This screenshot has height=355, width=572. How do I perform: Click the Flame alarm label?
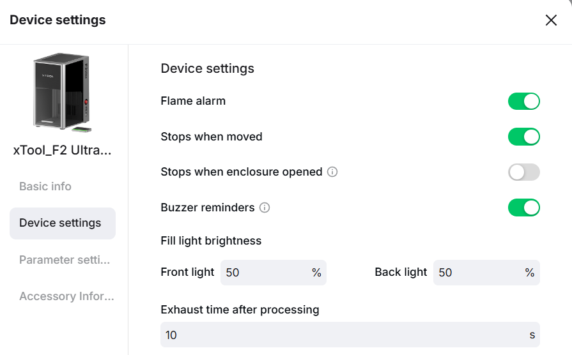193,101
